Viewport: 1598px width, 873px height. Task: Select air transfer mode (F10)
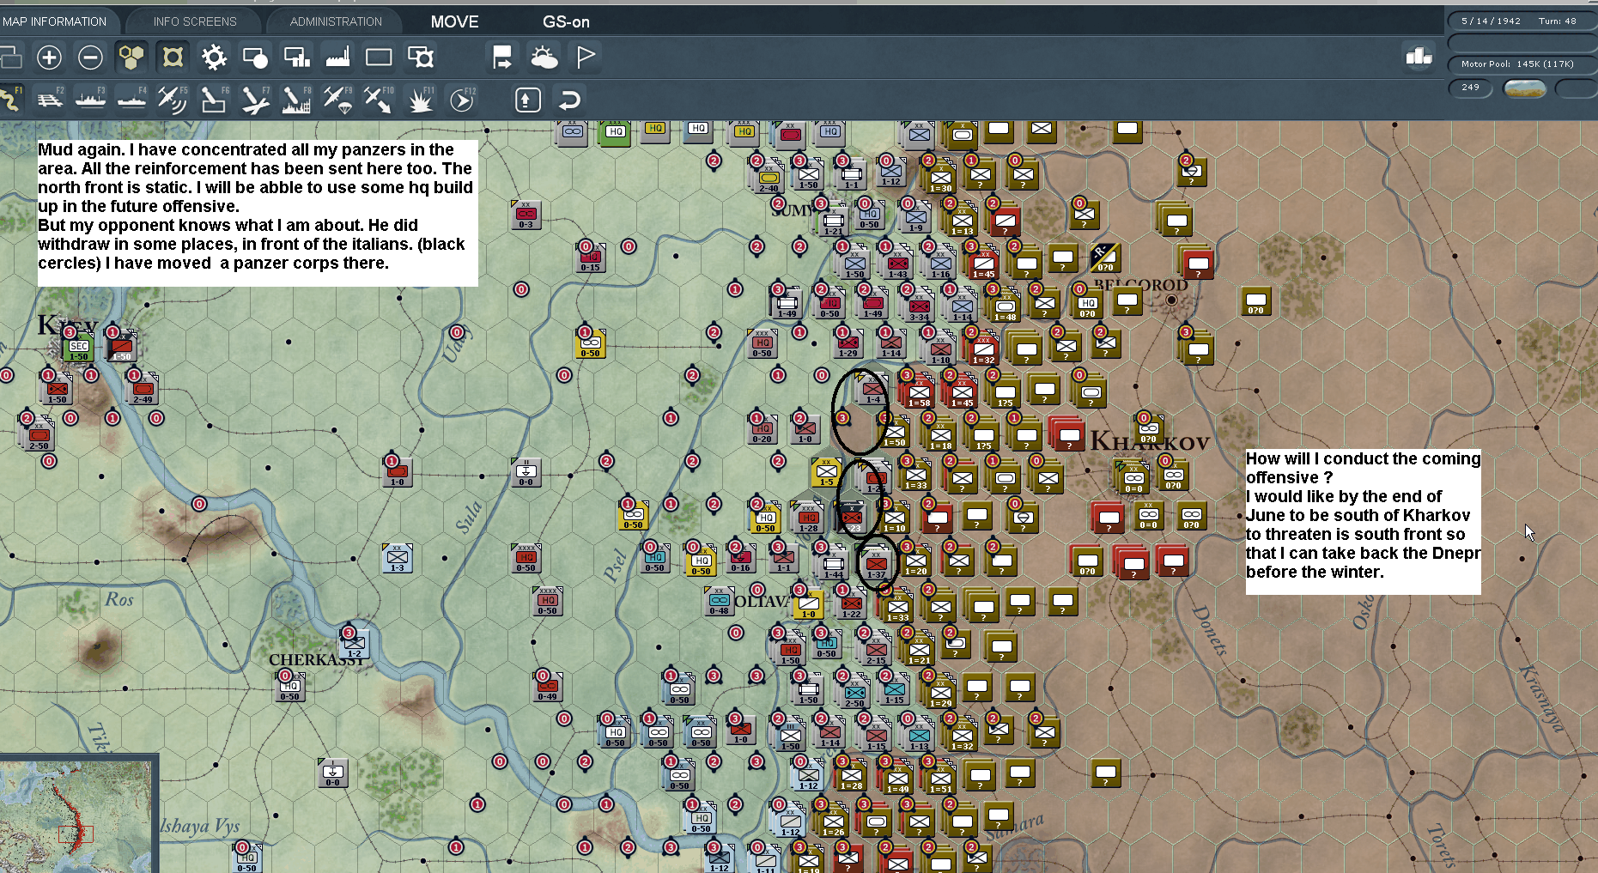point(379,100)
